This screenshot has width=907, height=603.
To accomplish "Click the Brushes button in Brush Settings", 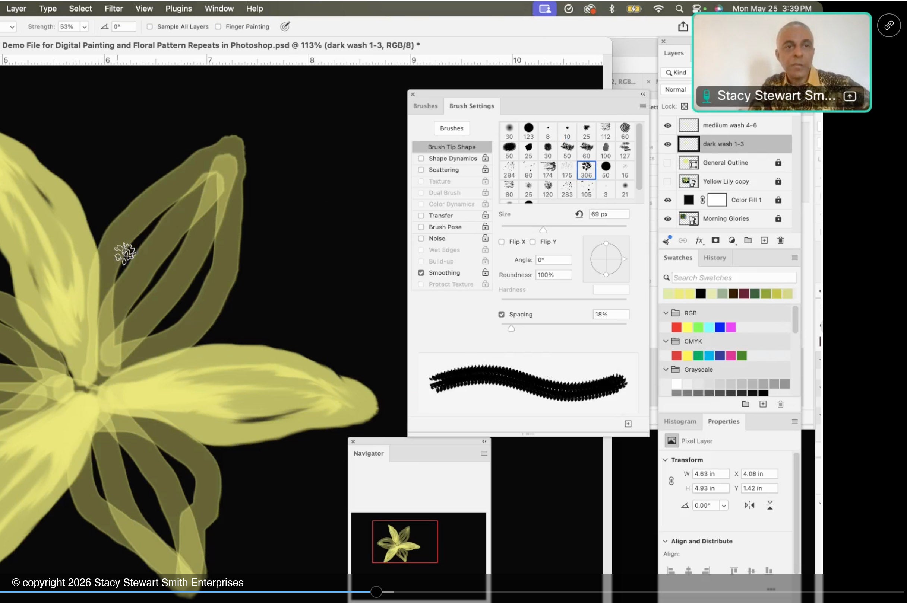I will 452,128.
